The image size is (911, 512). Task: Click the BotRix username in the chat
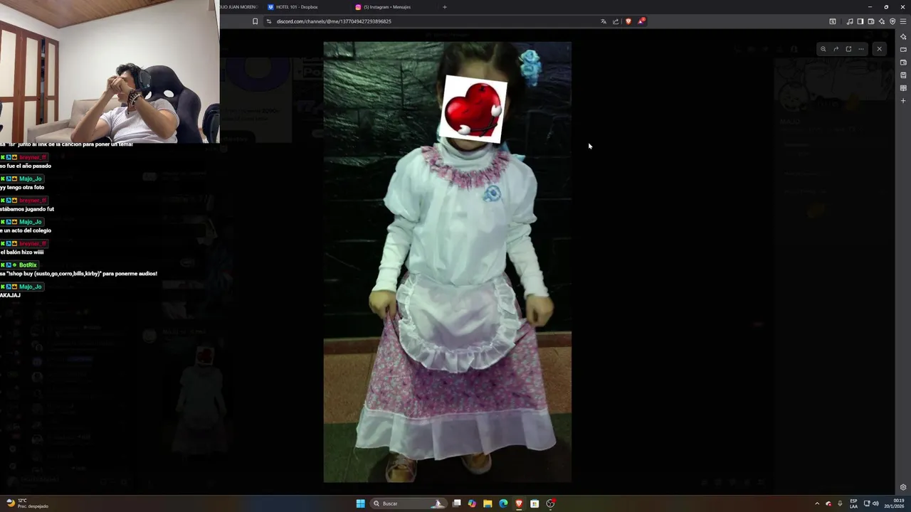pos(28,265)
